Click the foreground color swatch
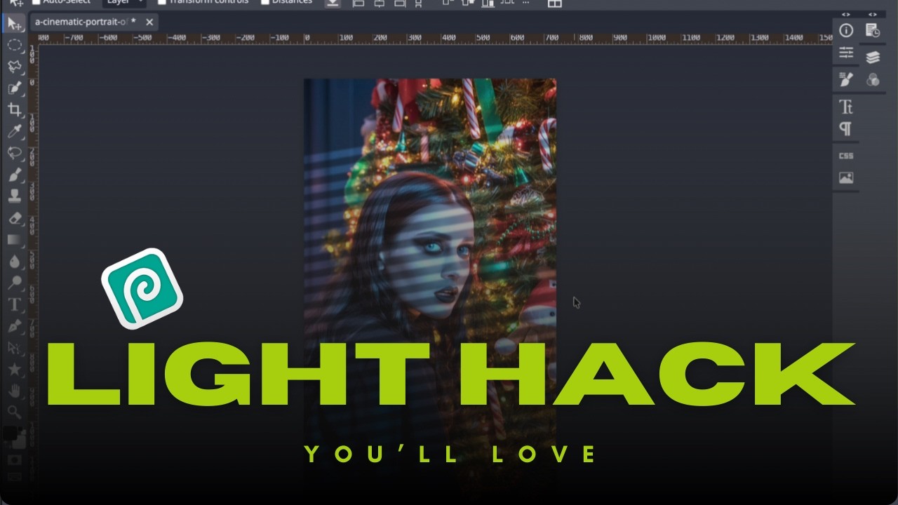 11,434
